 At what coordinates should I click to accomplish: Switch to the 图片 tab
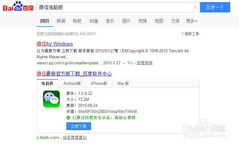pos(126,21)
